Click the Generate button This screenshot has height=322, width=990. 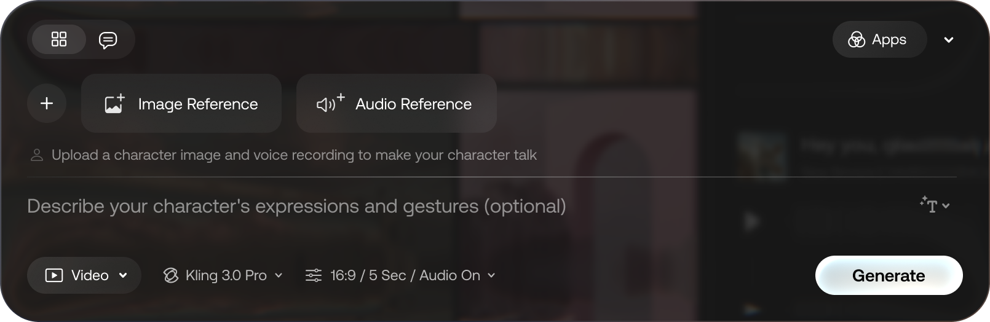889,275
